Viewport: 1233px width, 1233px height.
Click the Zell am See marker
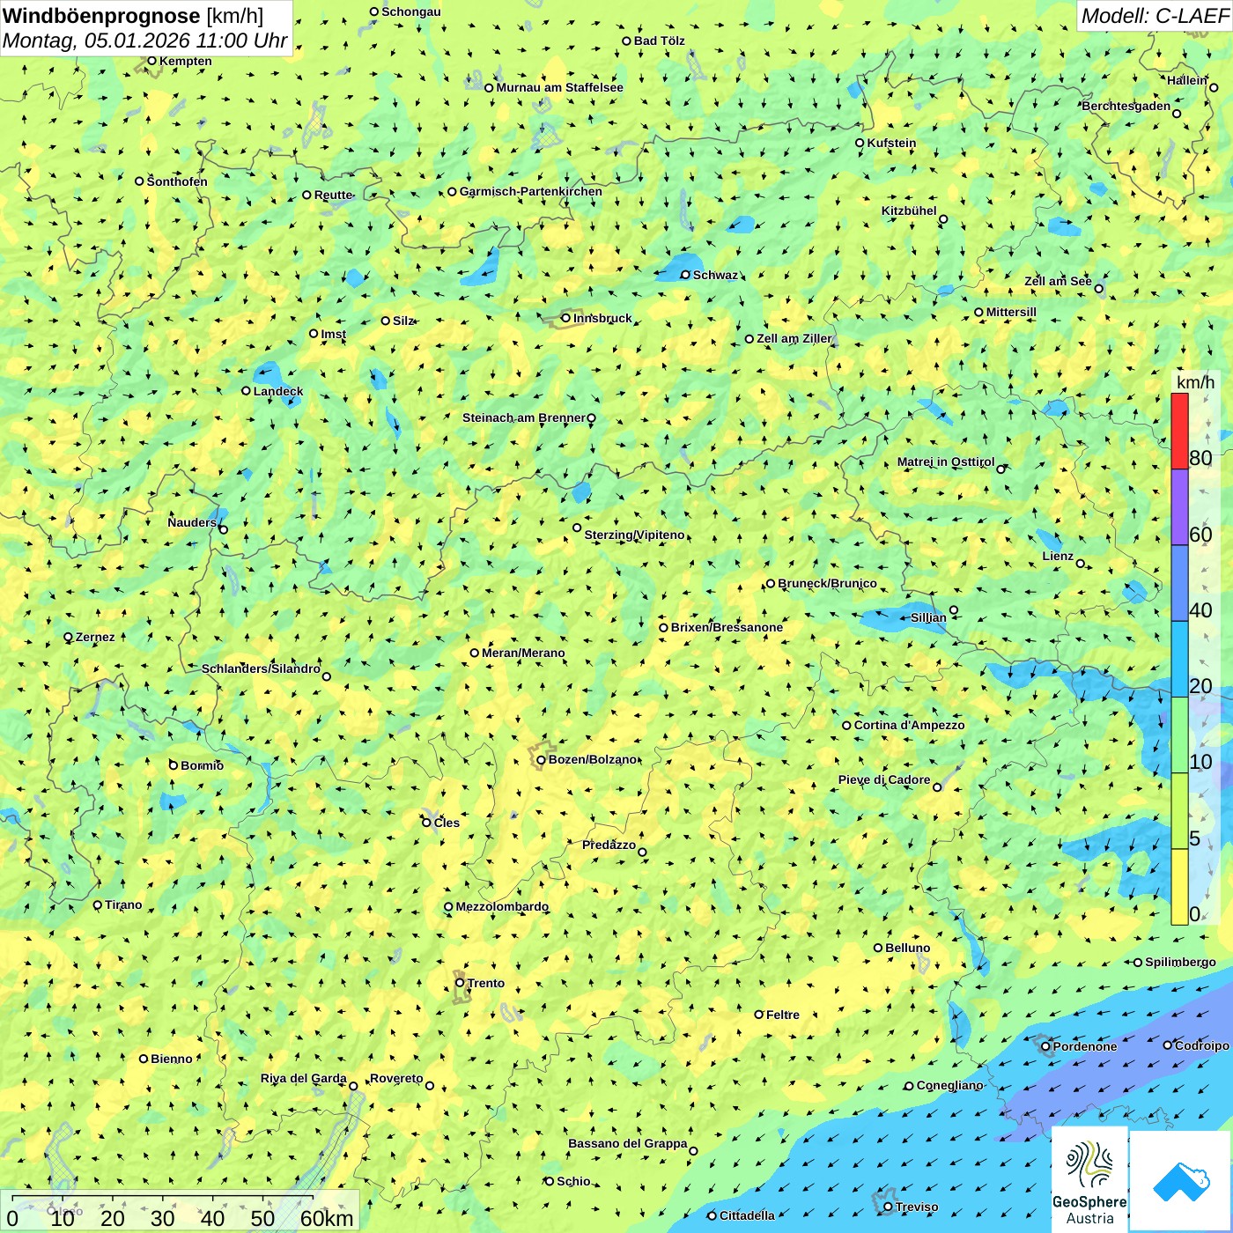pyautogui.click(x=1098, y=288)
